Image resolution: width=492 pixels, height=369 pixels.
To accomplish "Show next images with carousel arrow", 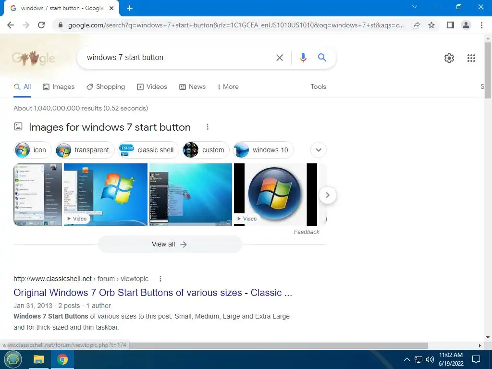I will (x=327, y=195).
